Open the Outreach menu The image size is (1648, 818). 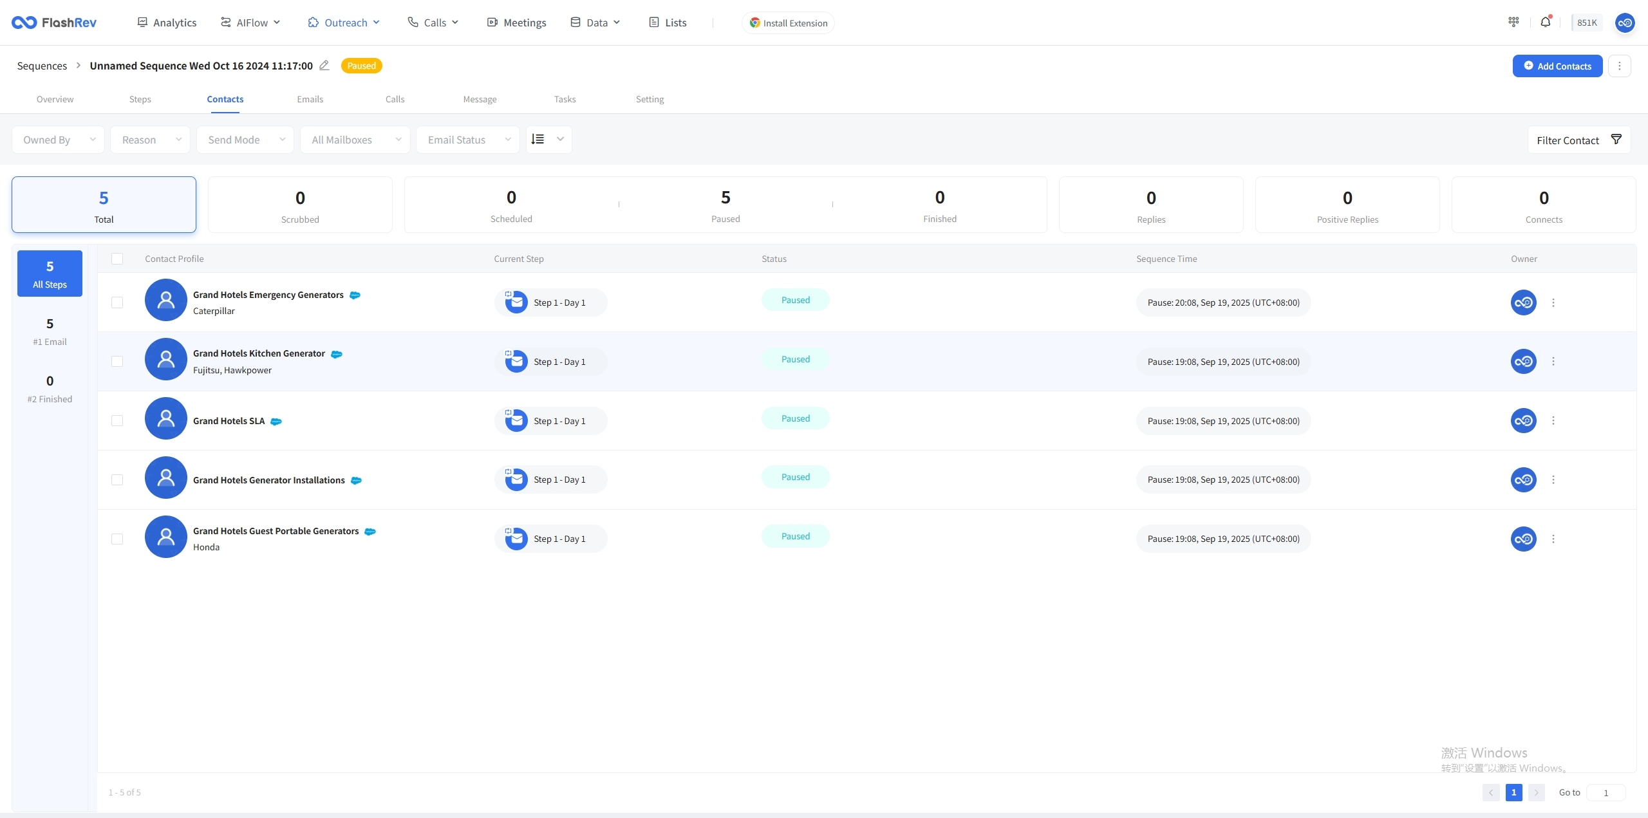pos(344,23)
